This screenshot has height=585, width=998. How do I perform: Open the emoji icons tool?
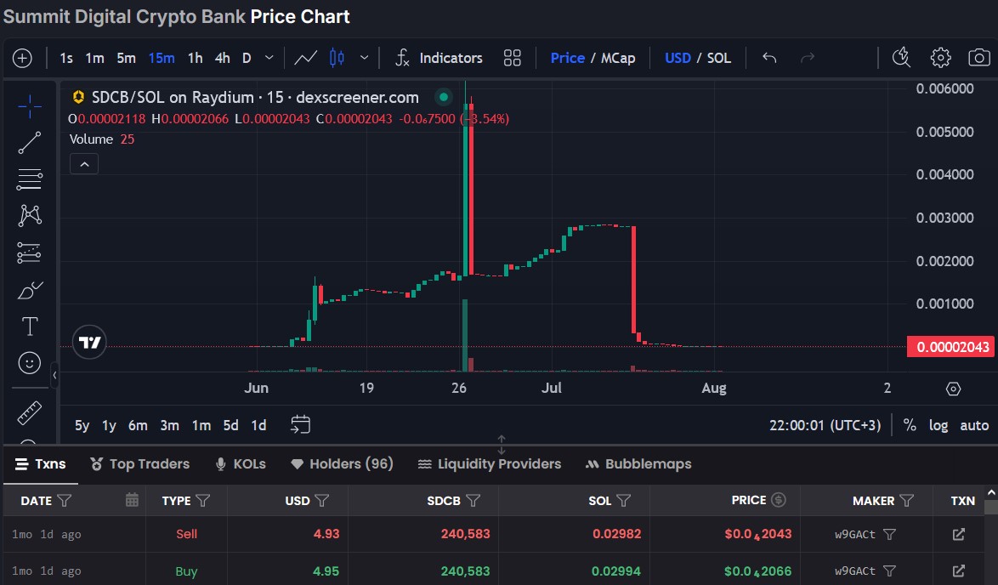click(x=29, y=363)
